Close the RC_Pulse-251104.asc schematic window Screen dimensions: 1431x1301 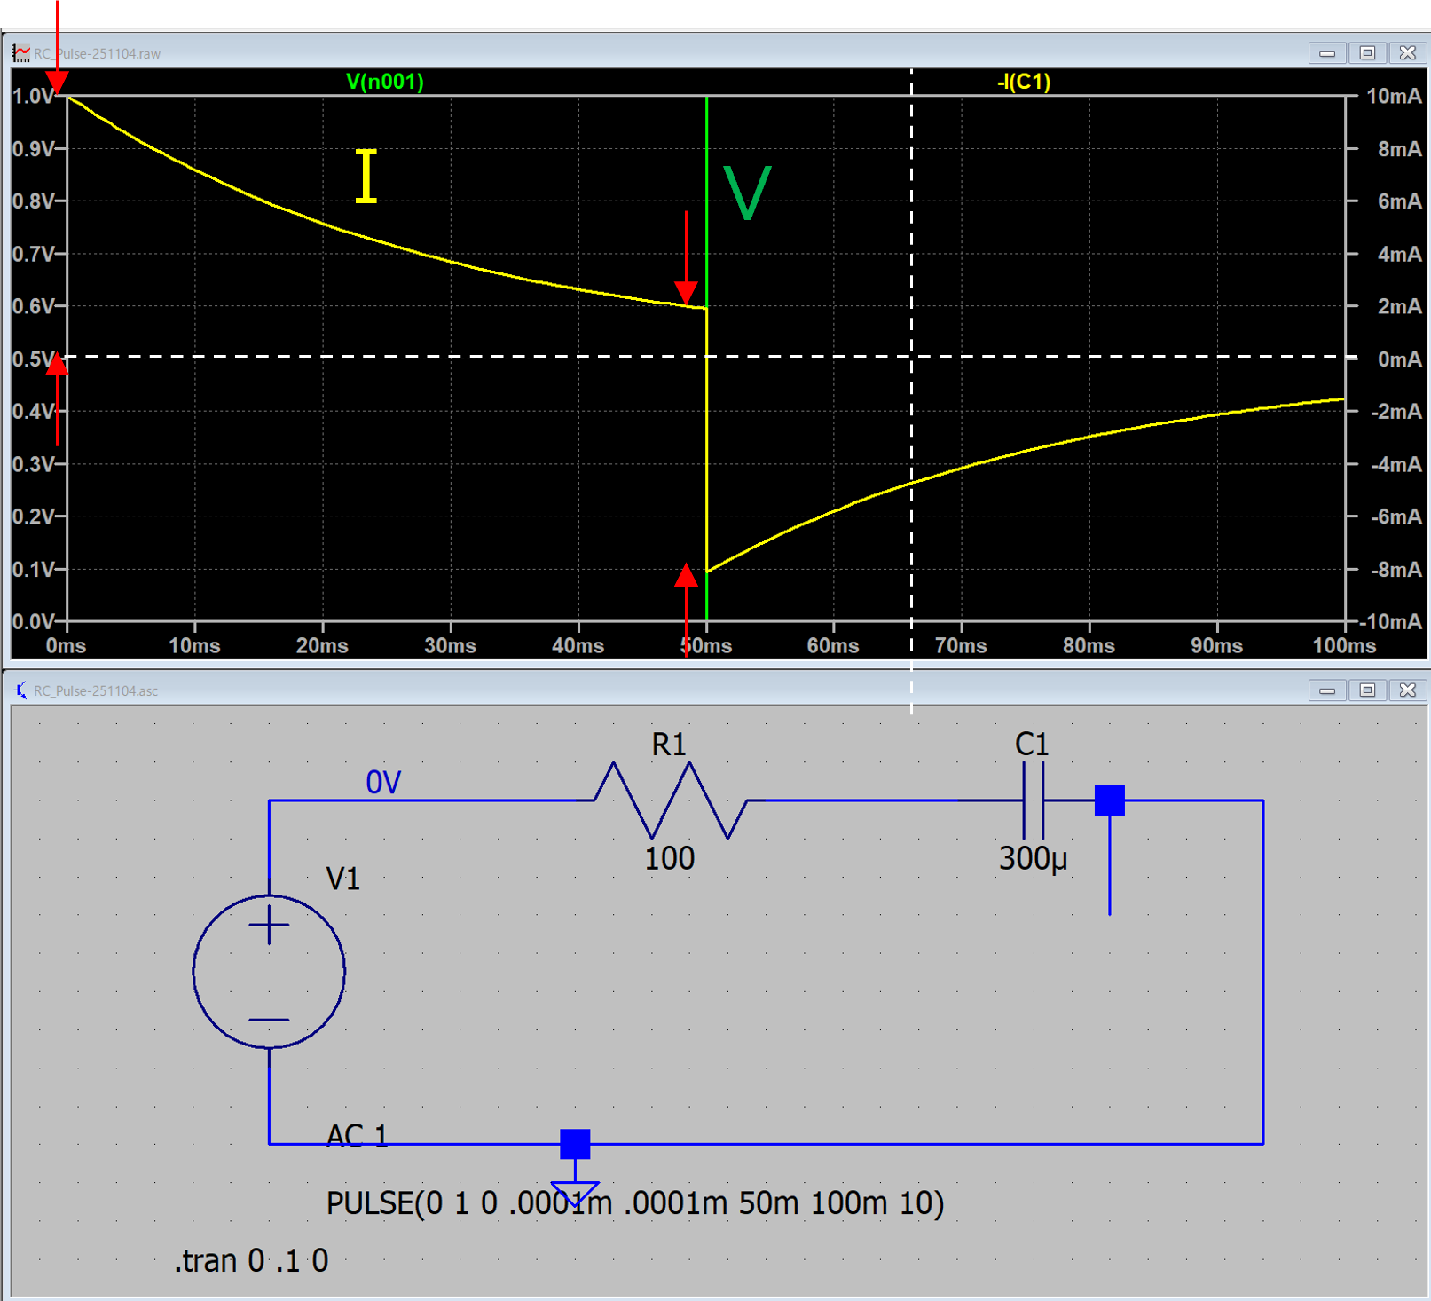[x=1407, y=690]
